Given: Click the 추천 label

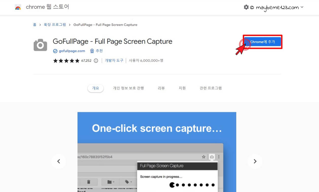Looking at the screenshot, I should coord(99,51).
